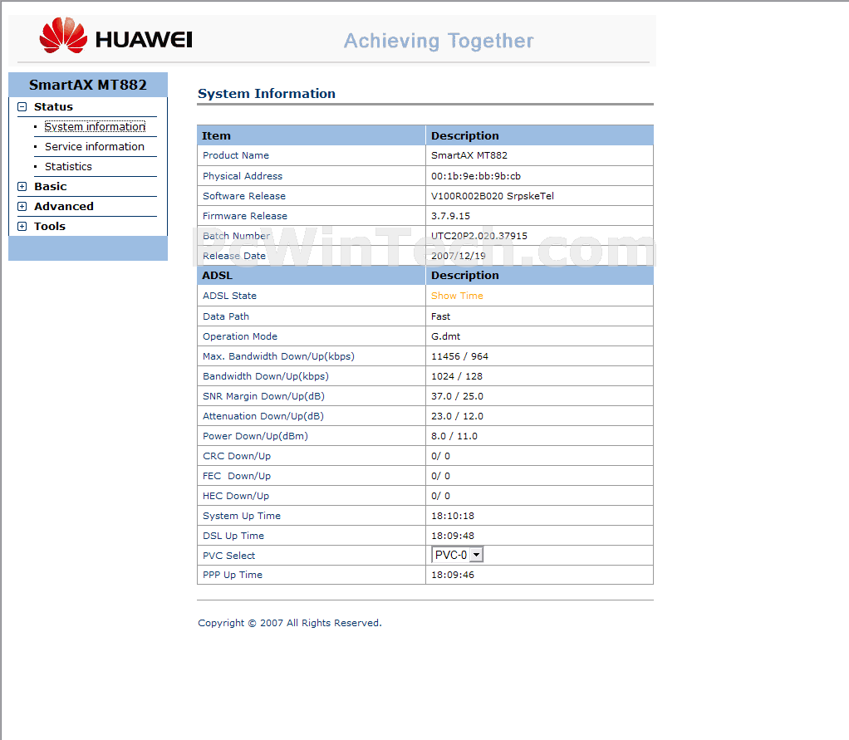Select the Data Path value Fast
The width and height of the screenshot is (849, 740).
(x=441, y=316)
